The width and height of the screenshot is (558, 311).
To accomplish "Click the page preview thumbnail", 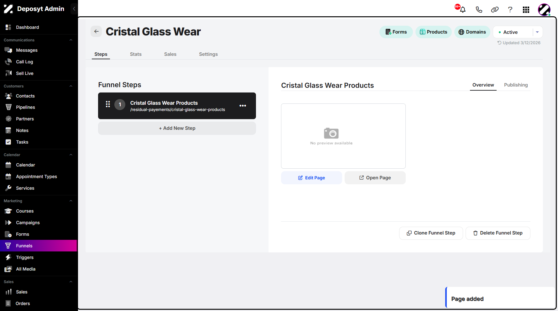I will pos(343,136).
